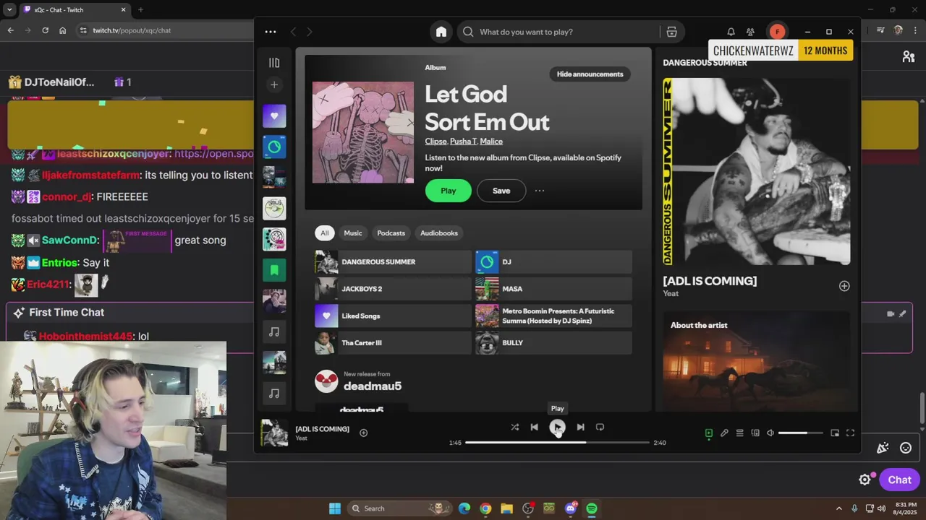Open the BULLY shortcut tile
926x520 pixels.
[553, 343]
